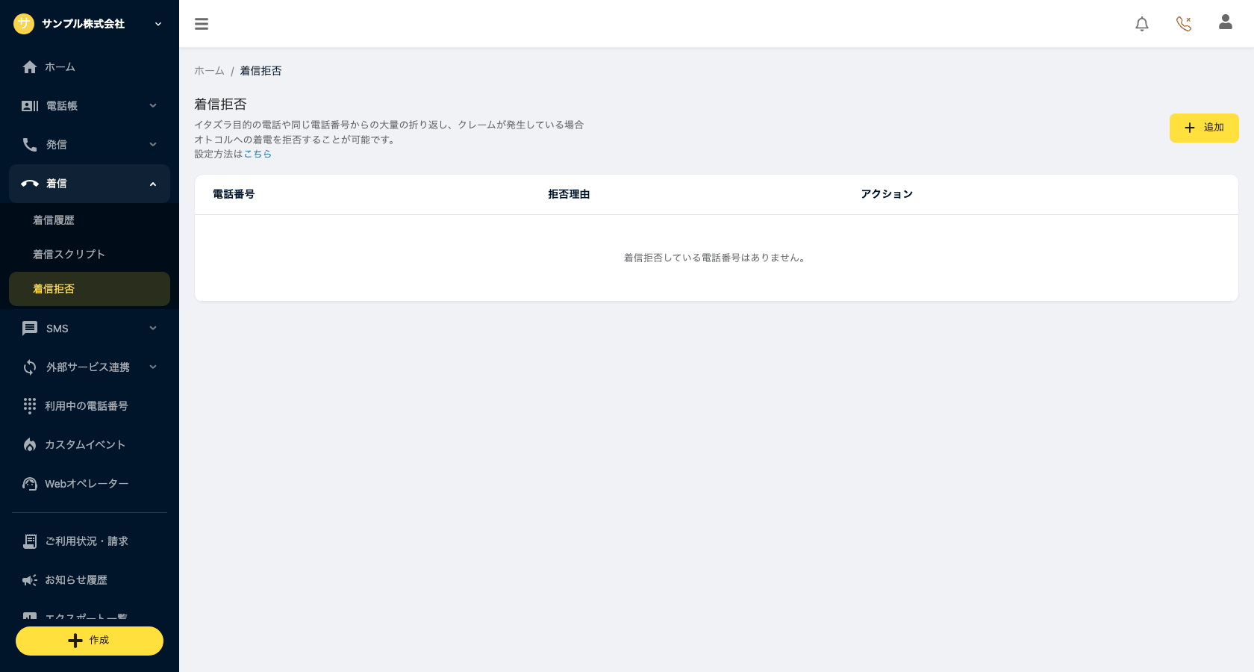This screenshot has width=1254, height=672.
Task: Select 着信拒否 submenu item
Action: [x=90, y=289]
